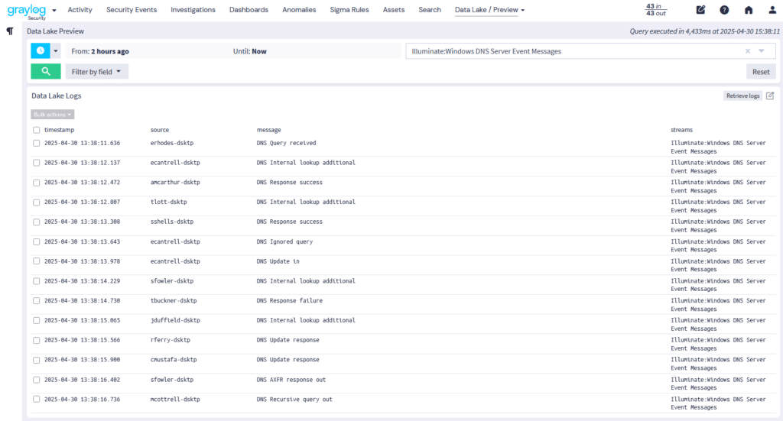This screenshot has height=421, width=783.
Task: Toggle the sidebar paragraph icon
Action: click(10, 31)
